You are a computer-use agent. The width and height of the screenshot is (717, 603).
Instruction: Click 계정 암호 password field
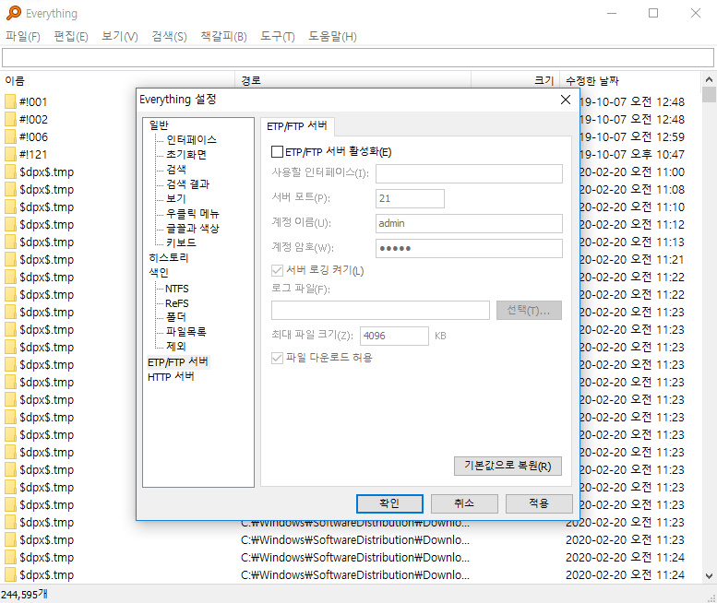click(469, 248)
